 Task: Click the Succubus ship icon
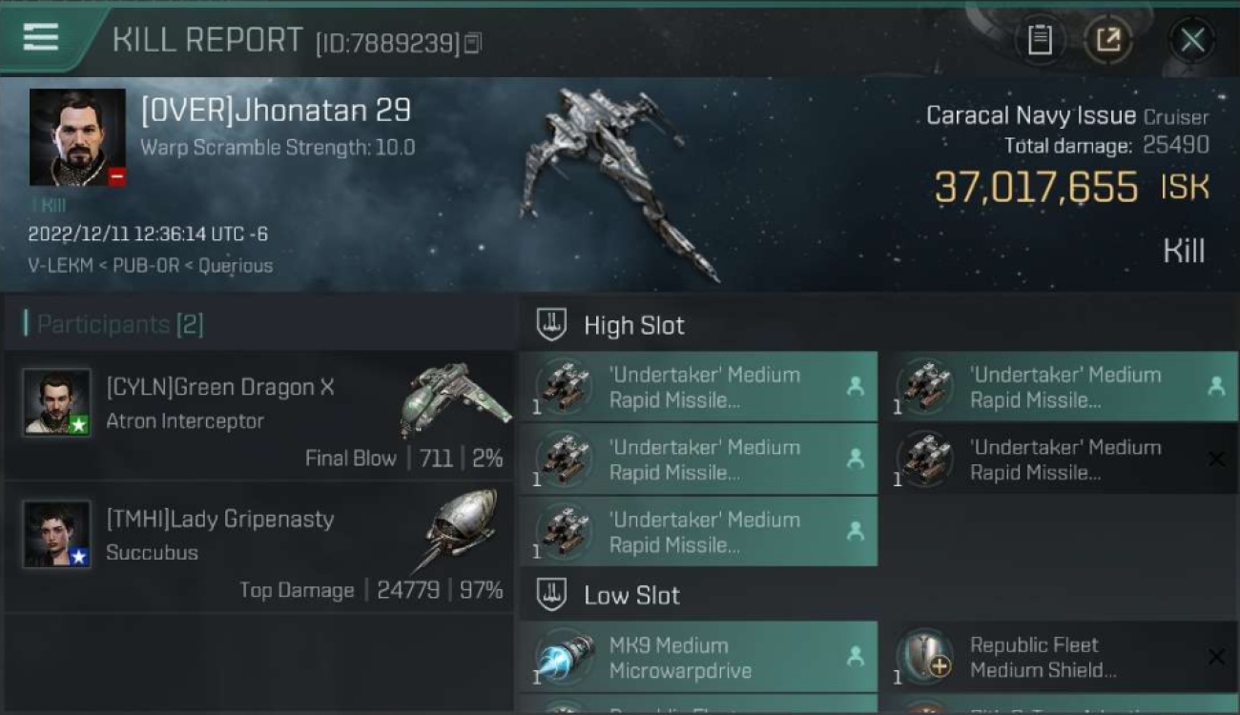460,530
